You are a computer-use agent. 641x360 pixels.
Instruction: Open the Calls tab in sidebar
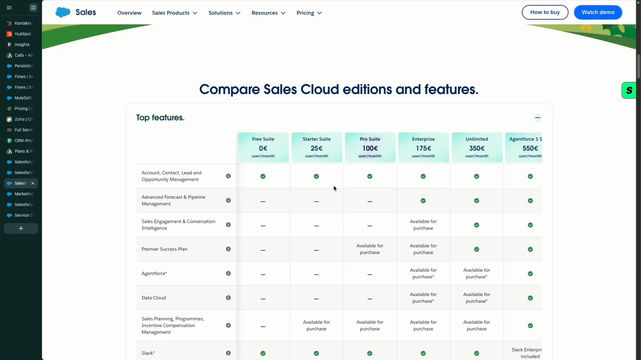pyautogui.click(x=21, y=55)
